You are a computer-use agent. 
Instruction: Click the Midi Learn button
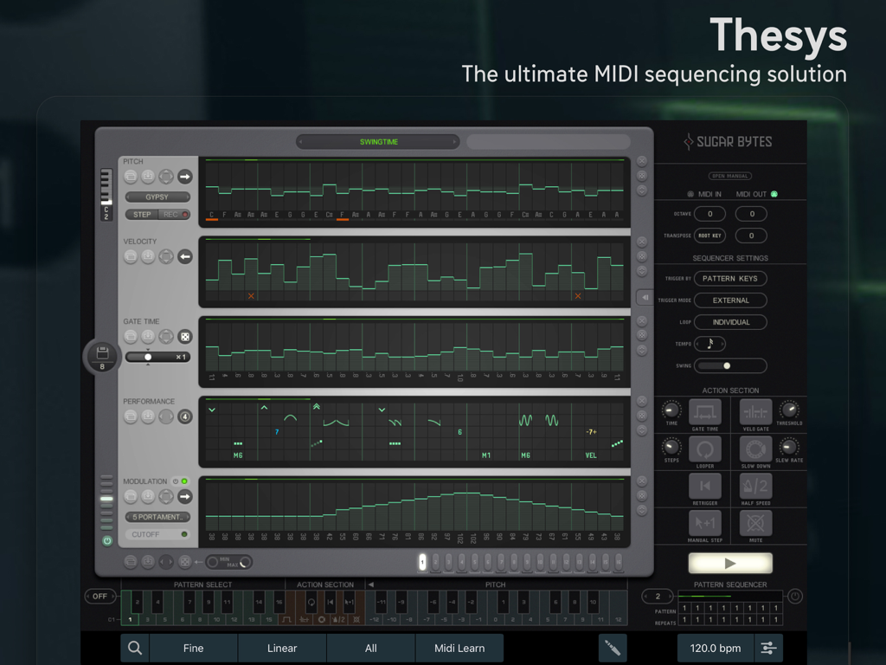(x=459, y=648)
